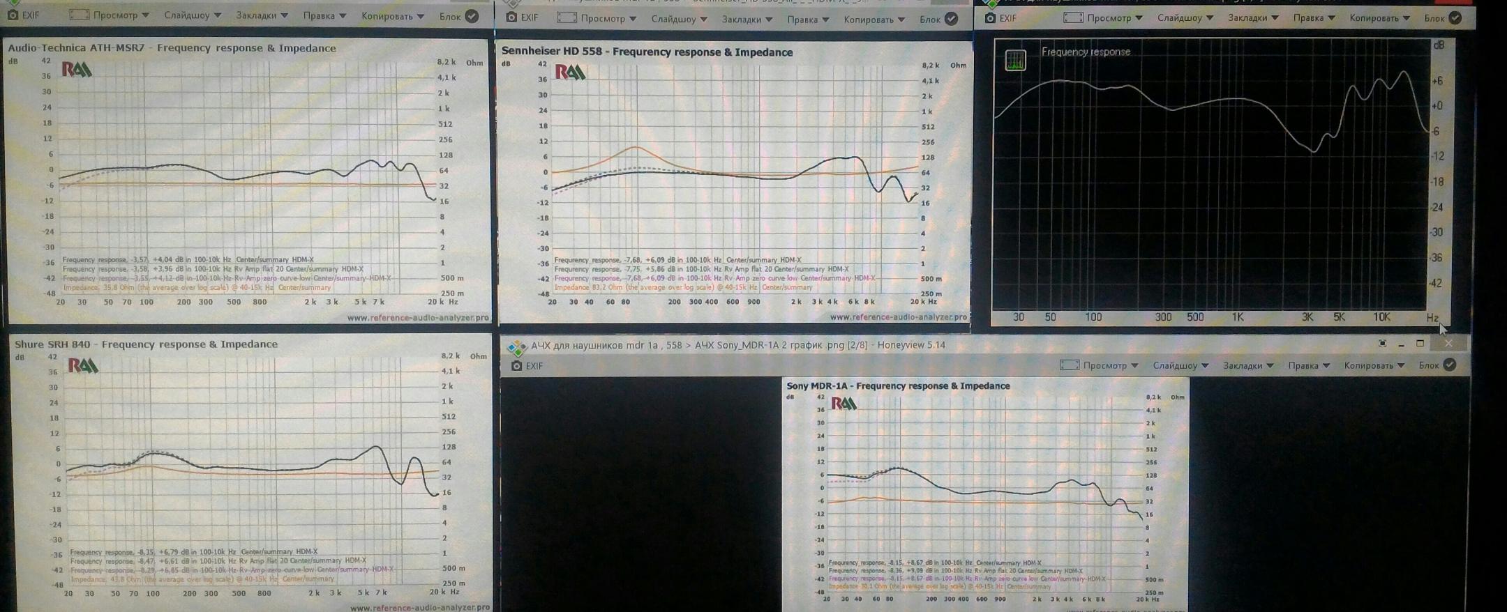The height and width of the screenshot is (612, 1507).
Task: Click title 'Shure SRH 840 - Frequency response & Impedance'
Action: pyautogui.click(x=146, y=344)
